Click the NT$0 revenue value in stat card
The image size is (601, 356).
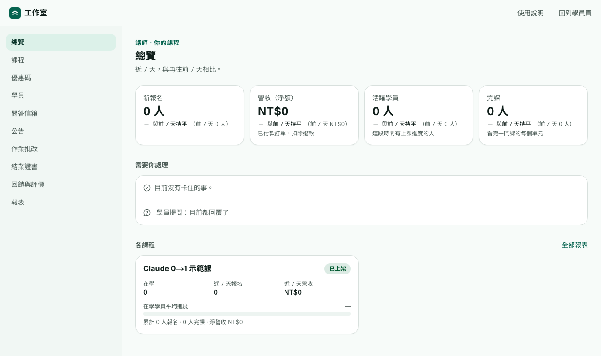tap(273, 111)
